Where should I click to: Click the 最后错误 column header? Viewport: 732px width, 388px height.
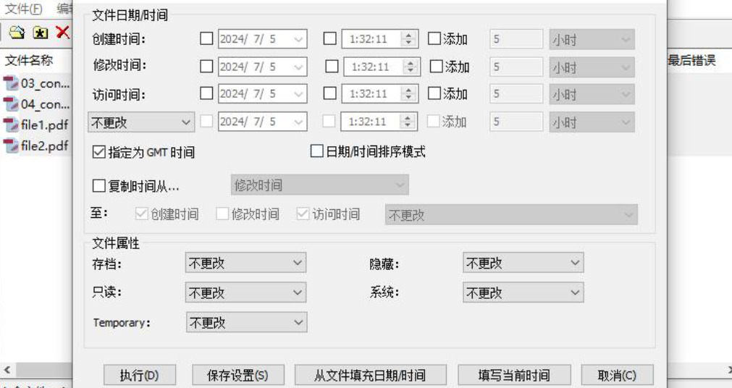(692, 60)
